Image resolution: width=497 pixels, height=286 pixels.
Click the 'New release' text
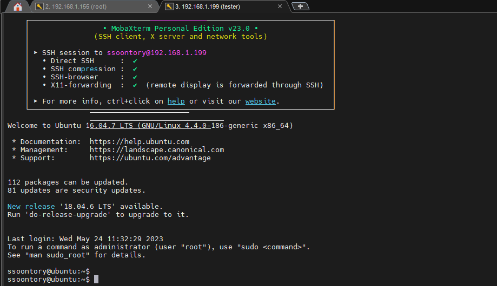pyautogui.click(x=31, y=207)
